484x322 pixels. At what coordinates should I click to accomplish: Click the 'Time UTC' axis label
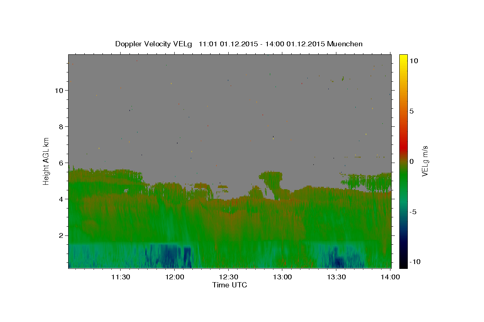tap(229, 285)
